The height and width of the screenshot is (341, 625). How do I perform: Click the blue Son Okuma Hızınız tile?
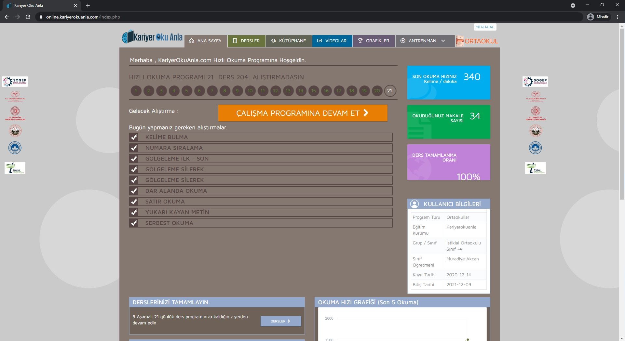click(448, 83)
